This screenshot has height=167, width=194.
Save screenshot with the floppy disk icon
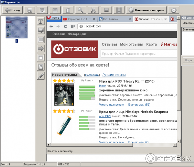(29, 10)
